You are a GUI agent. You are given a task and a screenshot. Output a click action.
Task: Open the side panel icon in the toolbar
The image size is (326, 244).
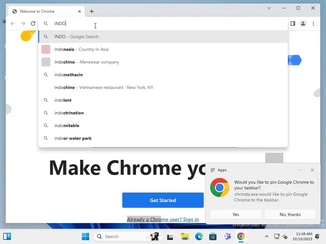pyautogui.click(x=293, y=24)
